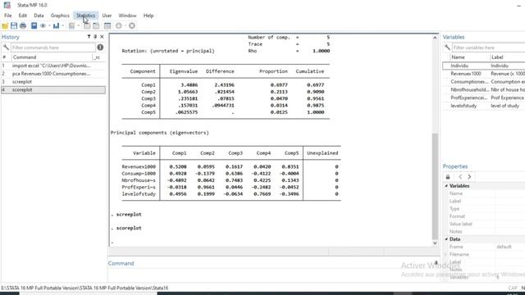This screenshot has height=295, width=525.
Task: Select the levelofstudy variable
Action: point(484,106)
